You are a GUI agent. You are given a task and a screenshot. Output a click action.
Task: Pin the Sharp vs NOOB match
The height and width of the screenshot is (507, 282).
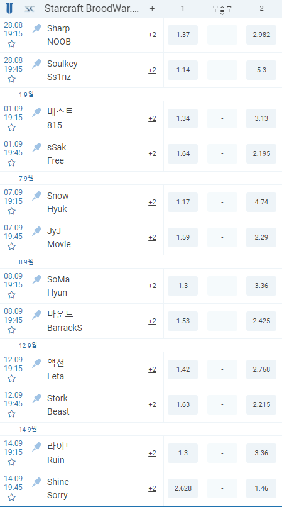tap(37, 28)
